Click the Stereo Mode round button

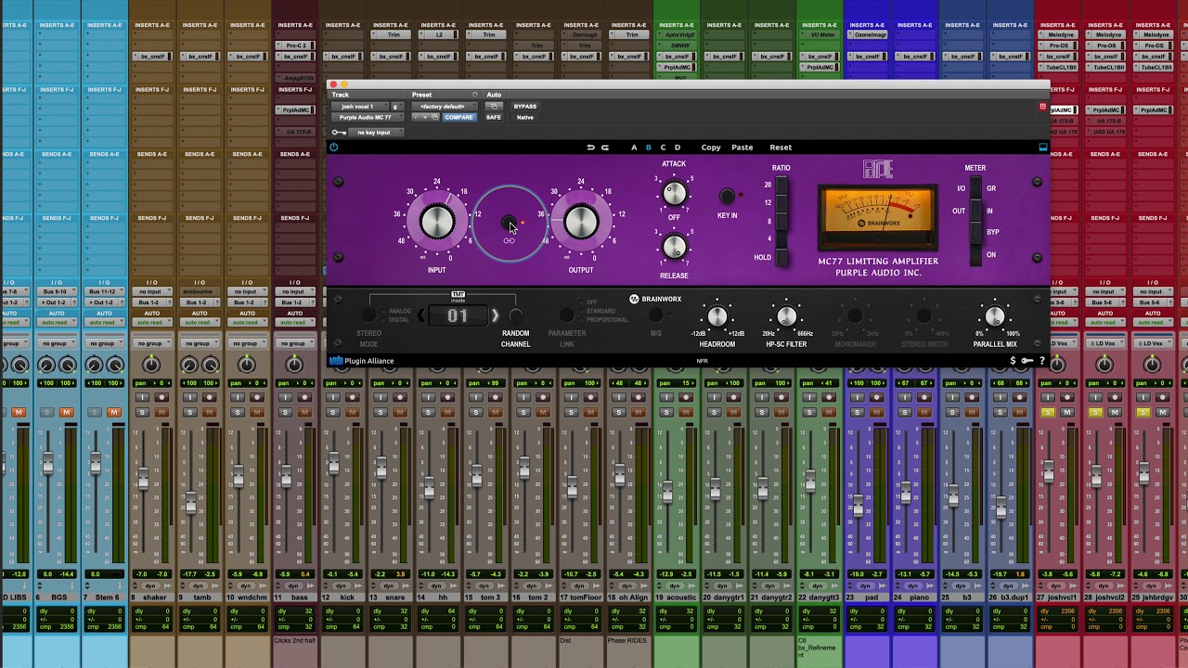[x=369, y=316]
